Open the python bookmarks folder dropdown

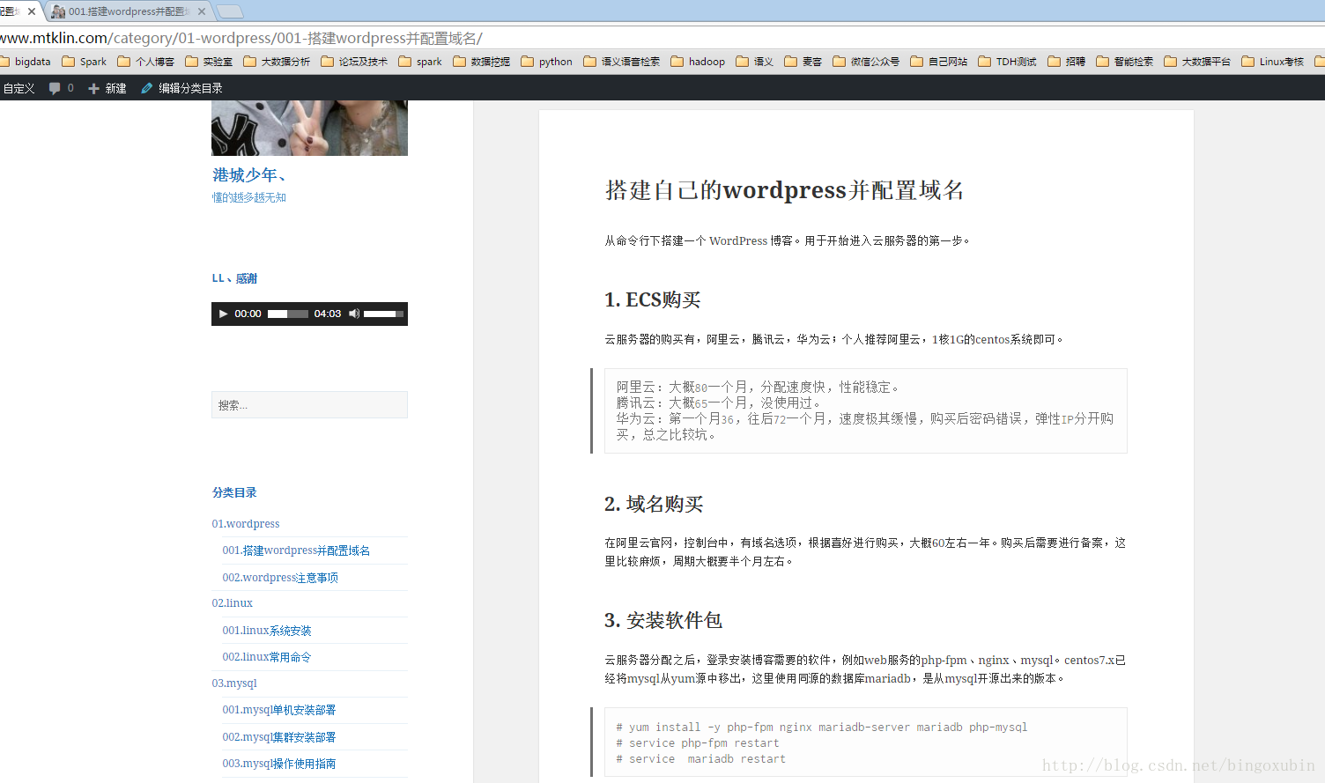click(546, 61)
